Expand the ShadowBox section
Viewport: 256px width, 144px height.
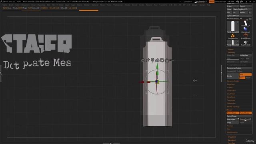pos(232,91)
